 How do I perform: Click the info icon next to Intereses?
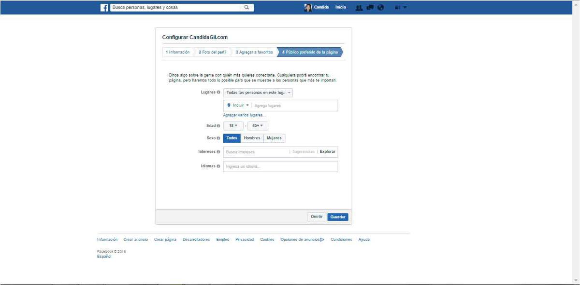pos(218,152)
